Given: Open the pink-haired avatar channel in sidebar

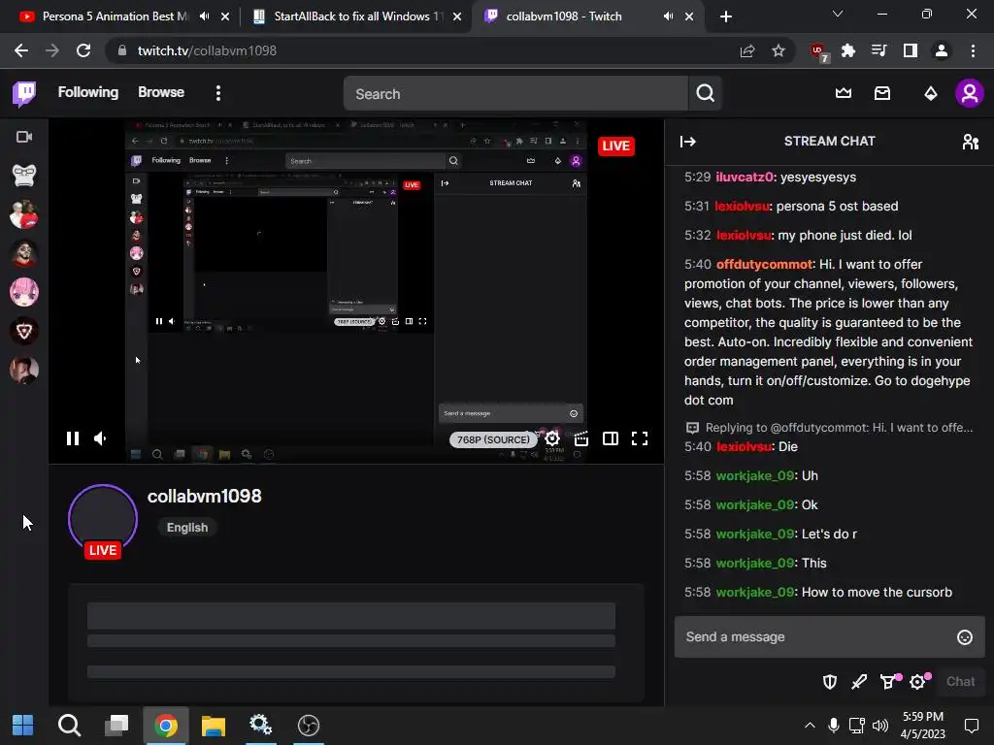Looking at the screenshot, I should tap(24, 292).
